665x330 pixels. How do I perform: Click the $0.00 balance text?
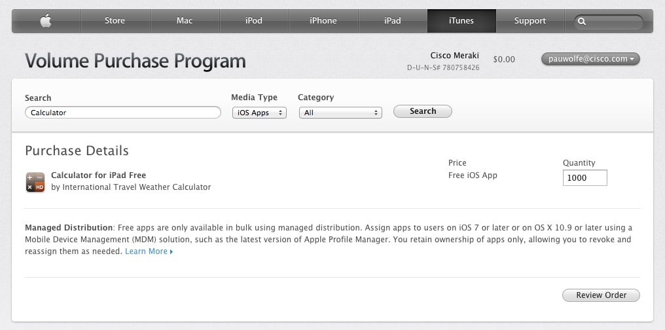(504, 60)
